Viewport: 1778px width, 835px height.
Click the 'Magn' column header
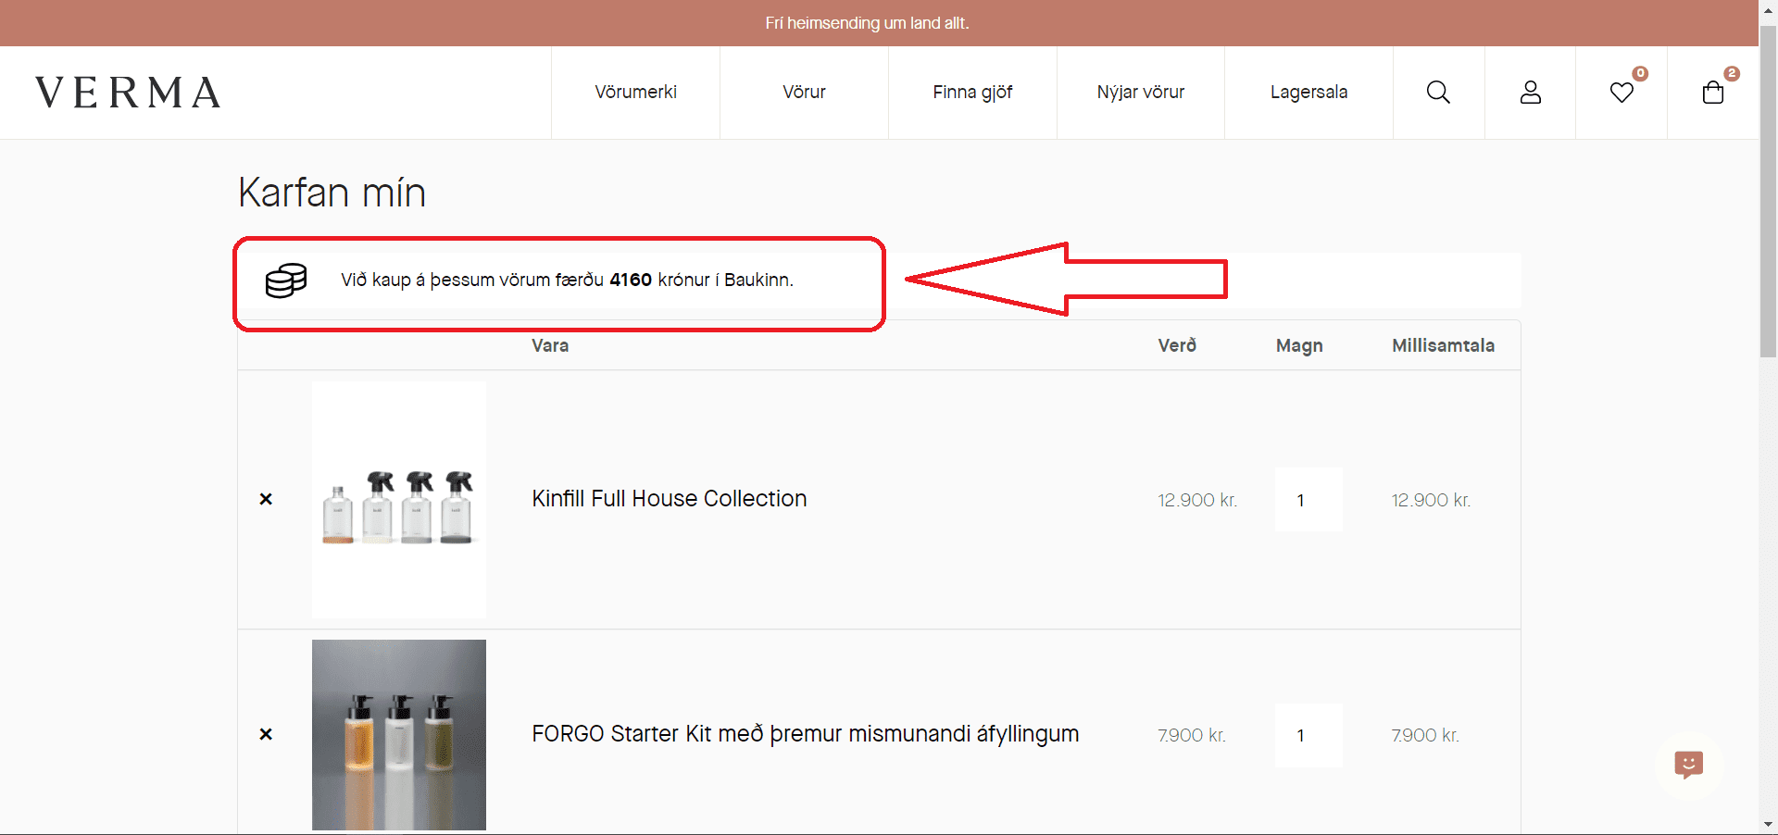click(1299, 346)
